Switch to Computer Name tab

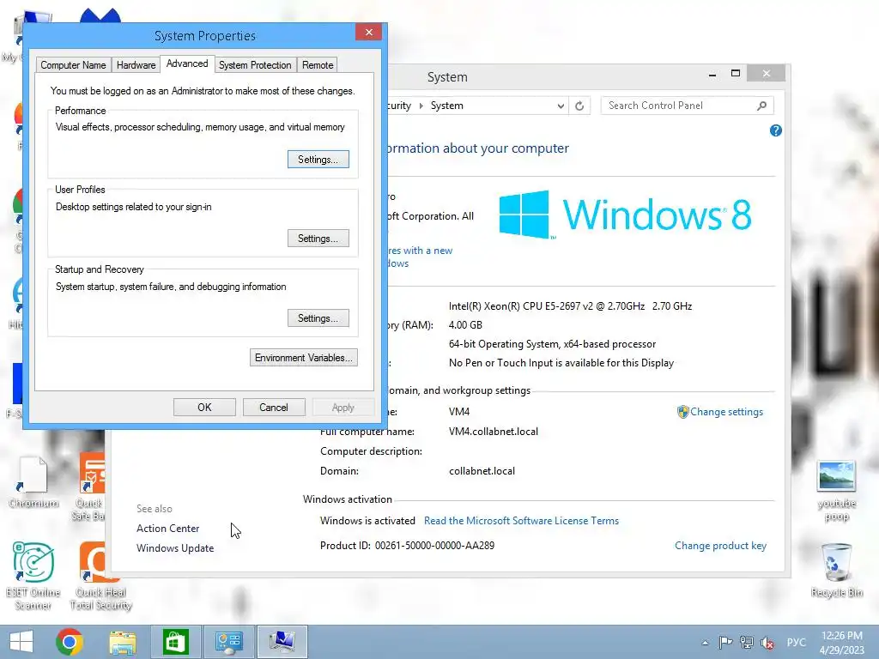pos(74,65)
